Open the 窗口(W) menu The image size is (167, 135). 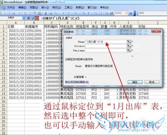click(92, 7)
